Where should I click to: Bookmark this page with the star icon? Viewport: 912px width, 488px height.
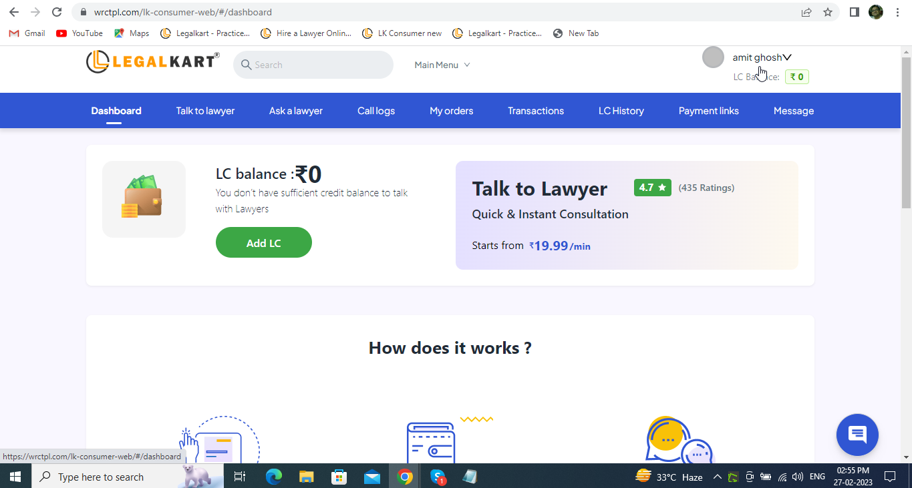pyautogui.click(x=828, y=12)
